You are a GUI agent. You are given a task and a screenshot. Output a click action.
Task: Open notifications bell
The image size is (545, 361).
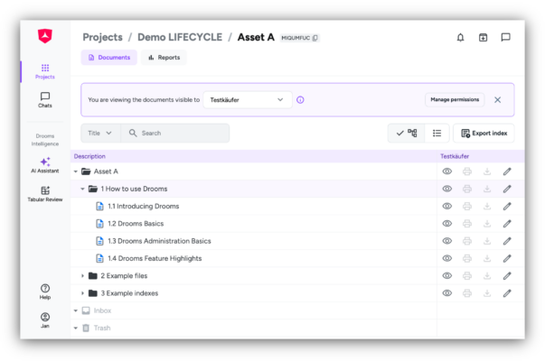[461, 38]
